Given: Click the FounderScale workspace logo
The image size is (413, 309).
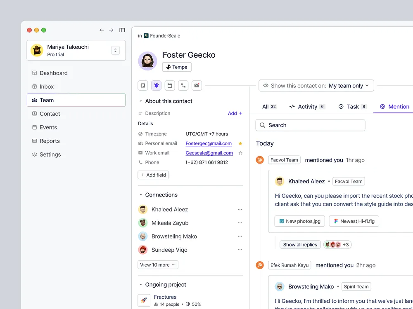Looking at the screenshot, I should pos(146,36).
